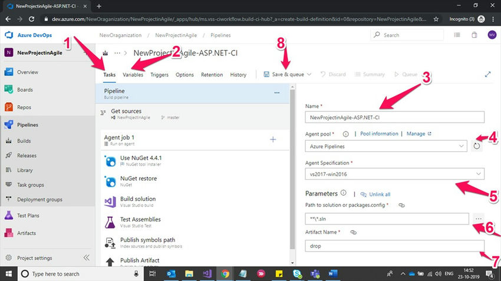Viewport: 501px width, 281px height.
Task: Click the Unlink all link
Action: click(375, 194)
